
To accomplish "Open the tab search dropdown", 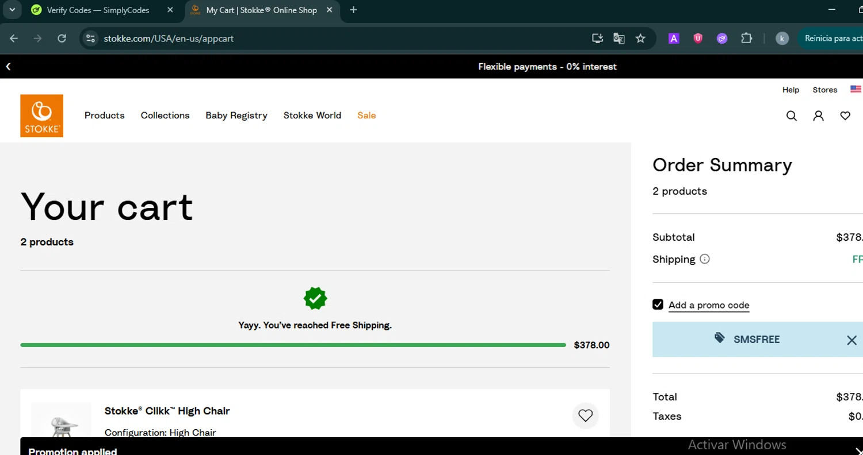I will coord(12,10).
